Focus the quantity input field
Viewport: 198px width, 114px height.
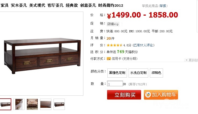tap(115, 84)
